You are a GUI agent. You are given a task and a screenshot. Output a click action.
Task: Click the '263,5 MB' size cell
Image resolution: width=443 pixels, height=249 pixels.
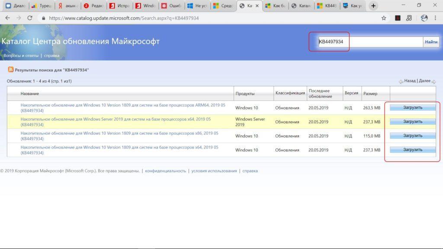372,108
